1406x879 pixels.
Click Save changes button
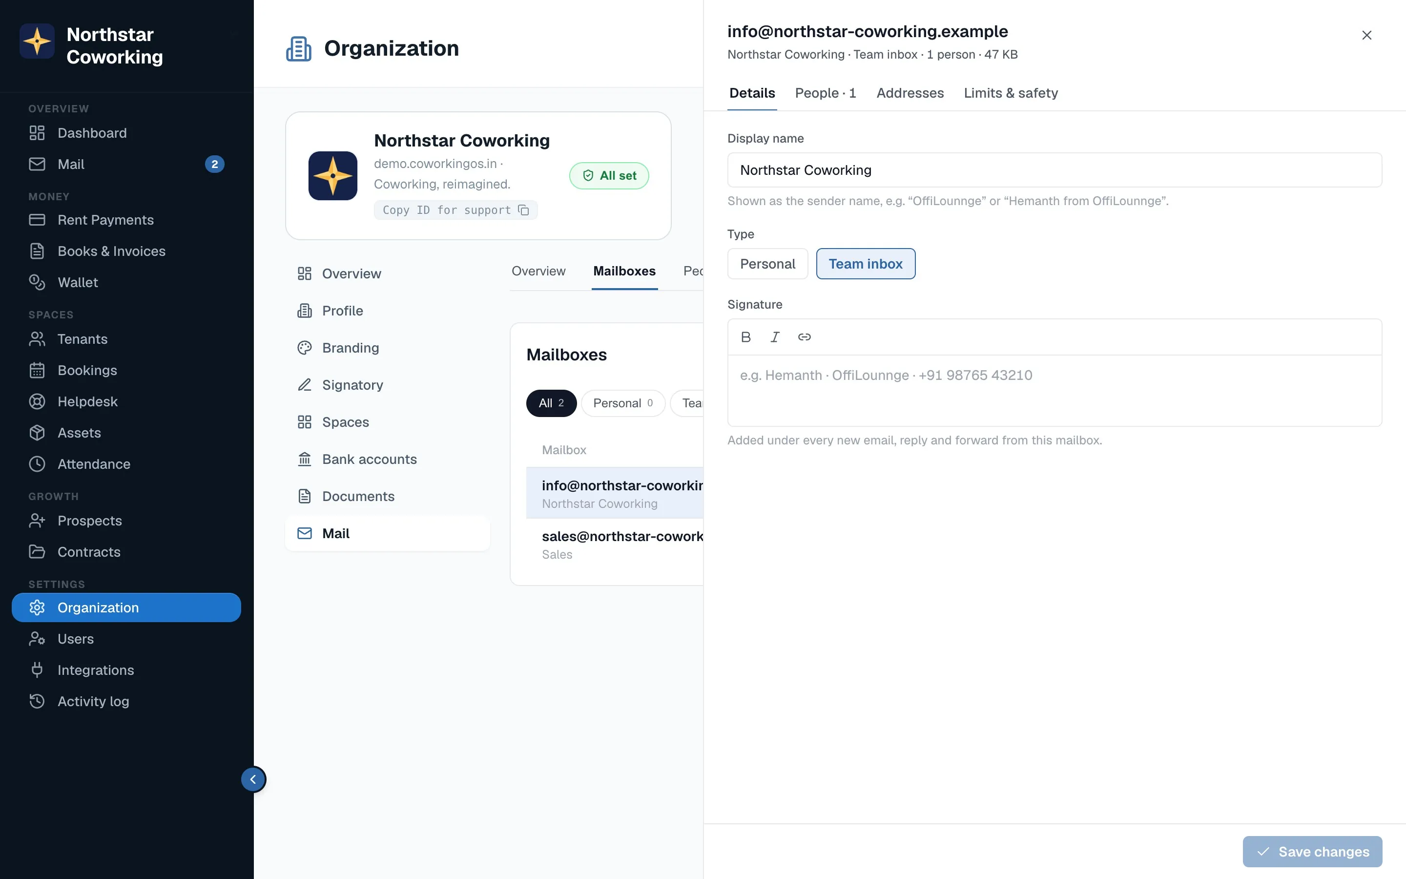point(1312,852)
